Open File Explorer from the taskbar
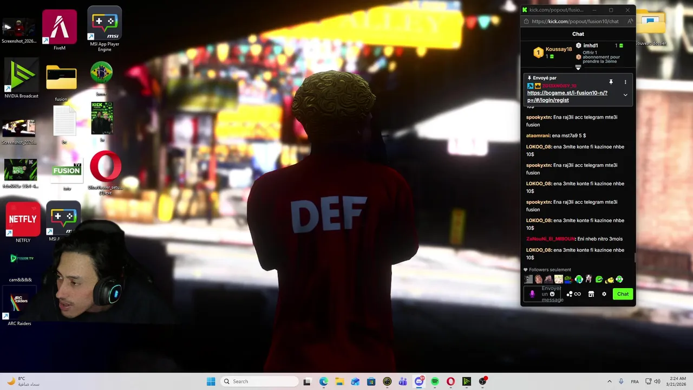 click(339, 381)
